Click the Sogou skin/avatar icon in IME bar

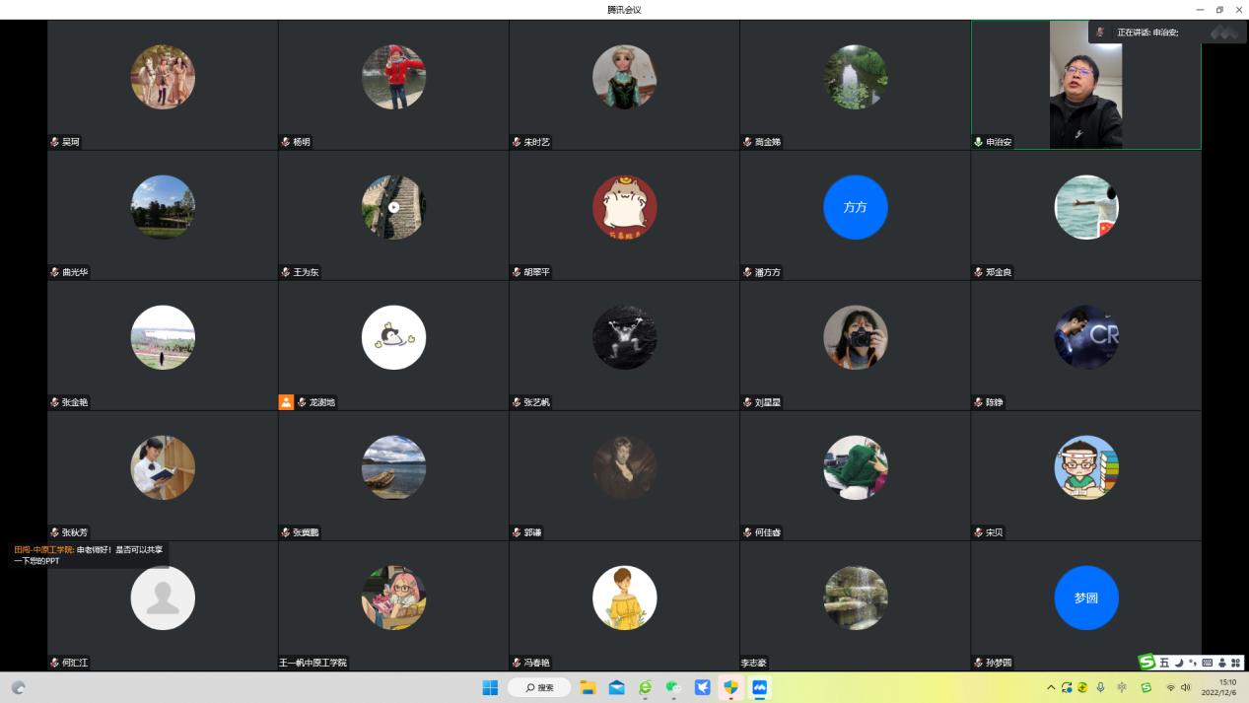[x=1222, y=663]
